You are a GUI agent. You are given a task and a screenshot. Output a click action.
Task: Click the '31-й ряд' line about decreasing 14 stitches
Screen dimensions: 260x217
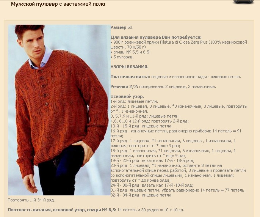(178, 190)
